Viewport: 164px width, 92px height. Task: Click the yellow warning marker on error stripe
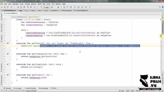161,36
